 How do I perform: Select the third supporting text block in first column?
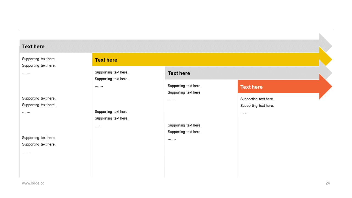39,144
